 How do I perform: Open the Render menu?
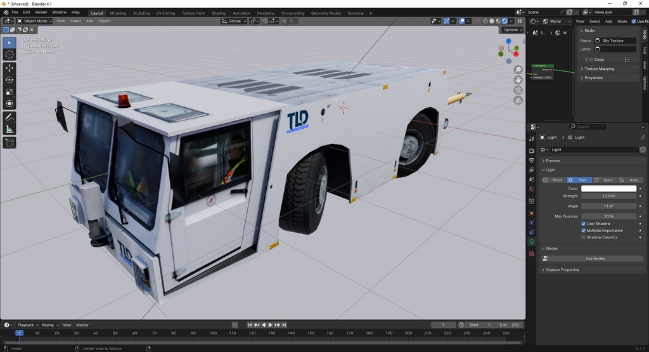(x=41, y=12)
